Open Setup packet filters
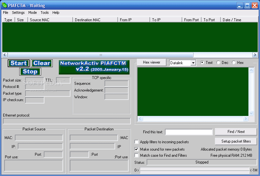This screenshot has height=176, width=260. pos(236,141)
